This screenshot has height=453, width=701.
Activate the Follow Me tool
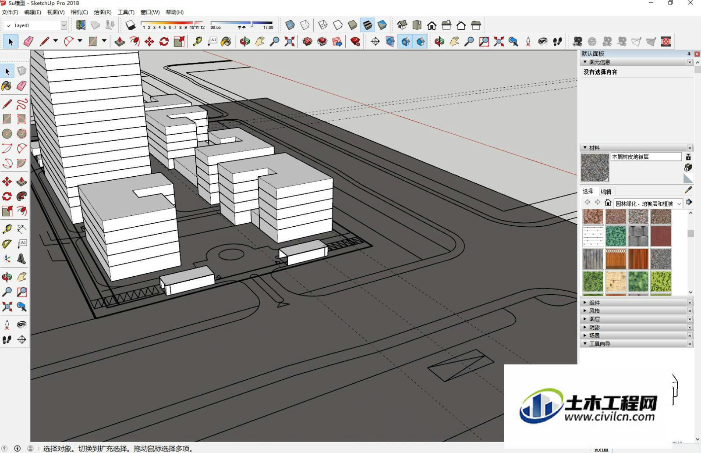click(x=21, y=196)
